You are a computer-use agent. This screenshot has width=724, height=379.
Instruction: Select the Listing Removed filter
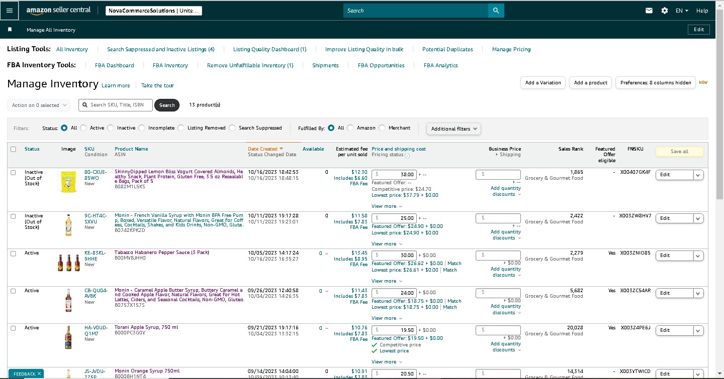click(x=181, y=128)
